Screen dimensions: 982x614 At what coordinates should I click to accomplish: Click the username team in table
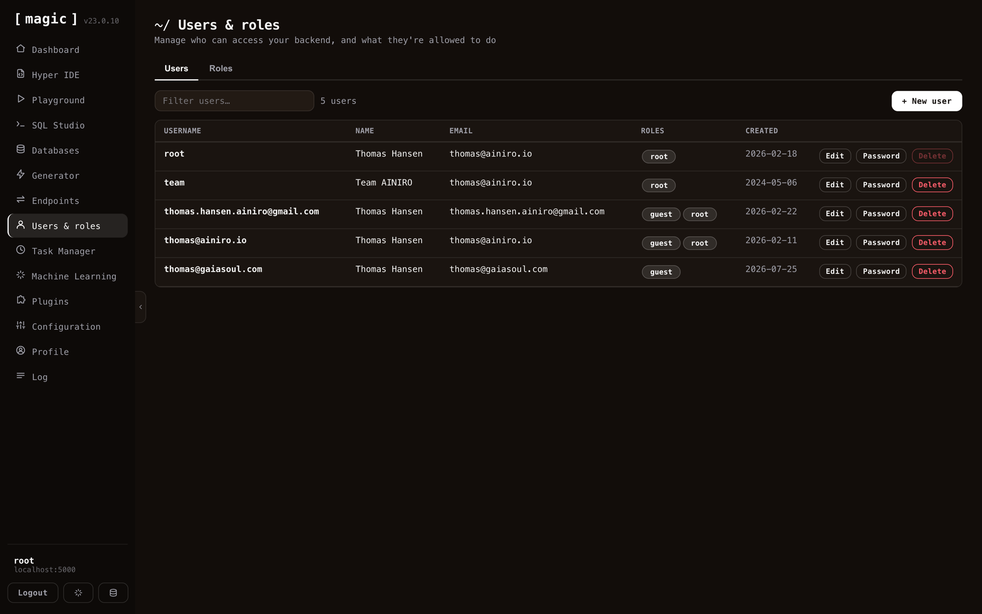pos(174,183)
